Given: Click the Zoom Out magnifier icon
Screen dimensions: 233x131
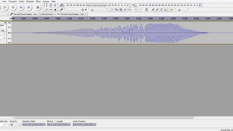Looking at the screenshot, I should (157, 10).
